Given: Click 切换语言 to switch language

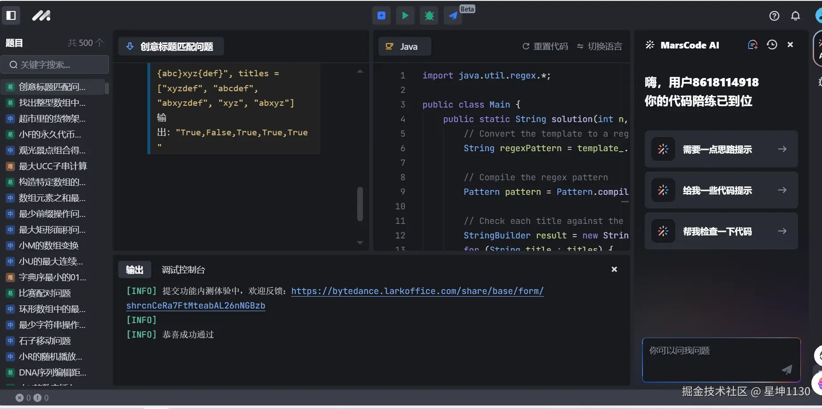Looking at the screenshot, I should coord(599,46).
